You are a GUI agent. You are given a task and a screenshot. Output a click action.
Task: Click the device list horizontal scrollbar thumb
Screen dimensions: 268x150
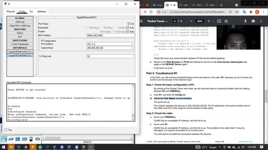(x=53, y=138)
